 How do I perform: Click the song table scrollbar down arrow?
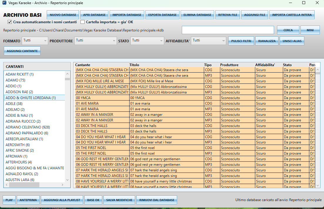(x=318, y=186)
